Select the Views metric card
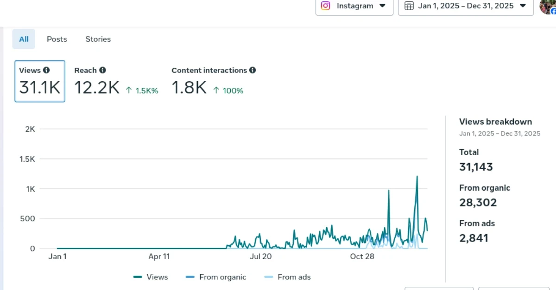The image size is (556, 290). click(40, 81)
